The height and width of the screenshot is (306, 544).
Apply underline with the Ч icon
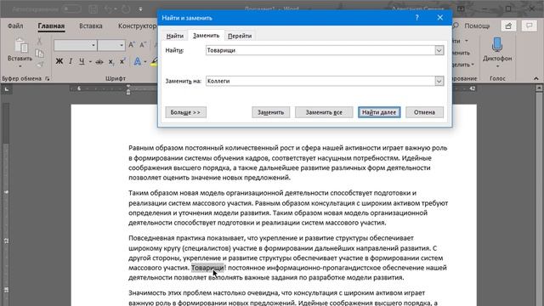click(x=82, y=61)
